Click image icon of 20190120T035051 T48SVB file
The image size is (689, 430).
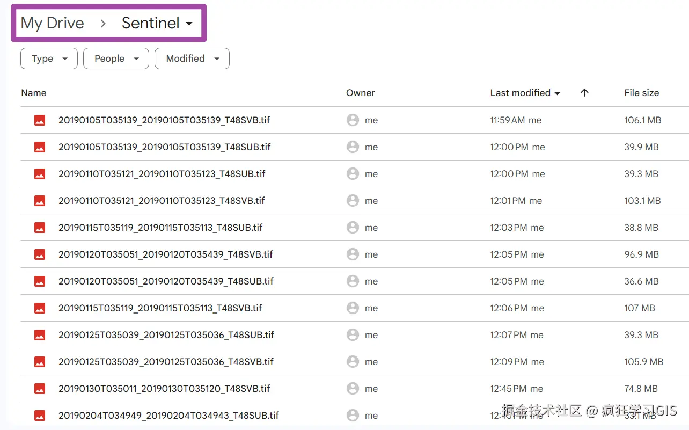coord(40,254)
